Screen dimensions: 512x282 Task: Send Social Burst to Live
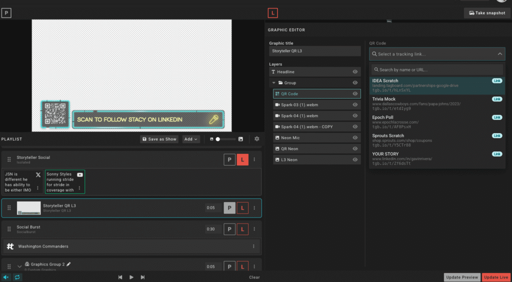[242, 229]
